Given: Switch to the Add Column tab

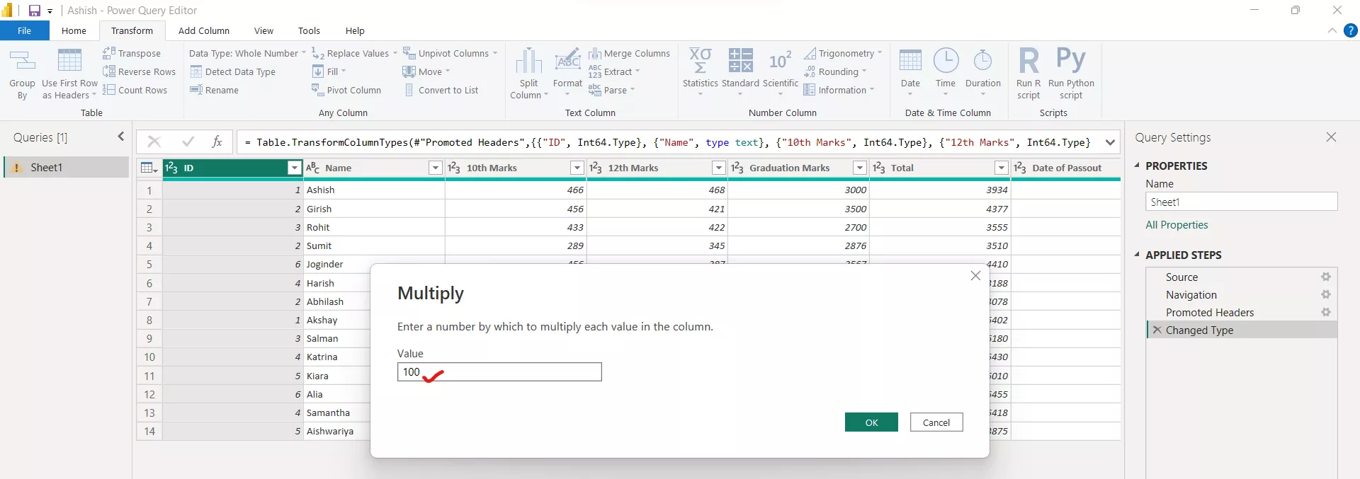Looking at the screenshot, I should pyautogui.click(x=204, y=30).
